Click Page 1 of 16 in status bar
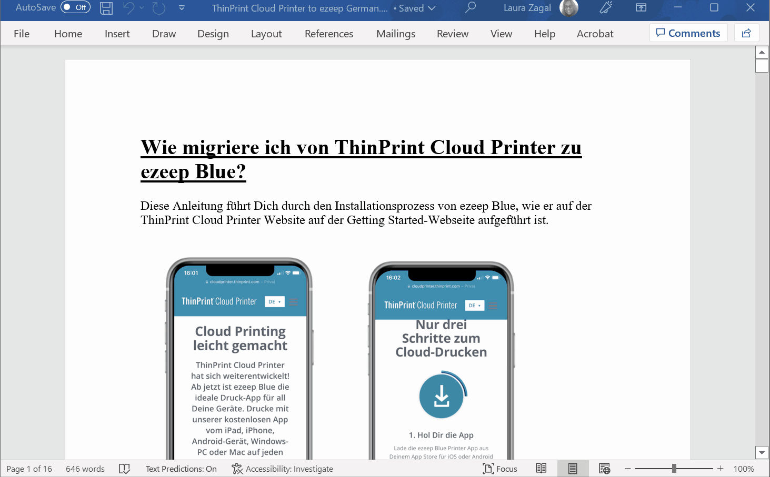 pyautogui.click(x=29, y=469)
